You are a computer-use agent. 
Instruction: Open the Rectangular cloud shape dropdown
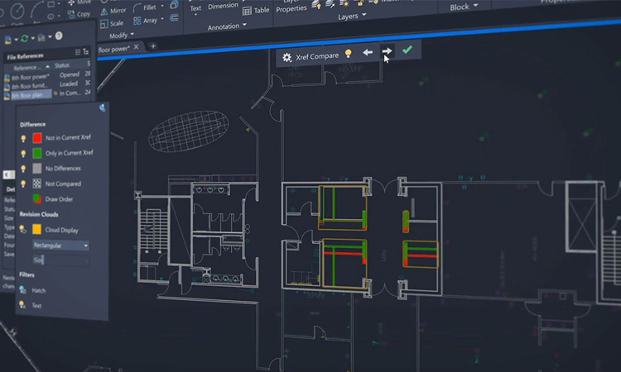click(x=60, y=246)
